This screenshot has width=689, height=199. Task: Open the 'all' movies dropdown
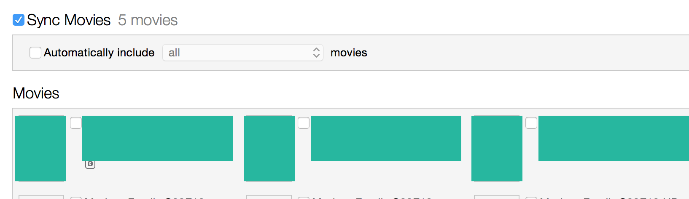(243, 53)
